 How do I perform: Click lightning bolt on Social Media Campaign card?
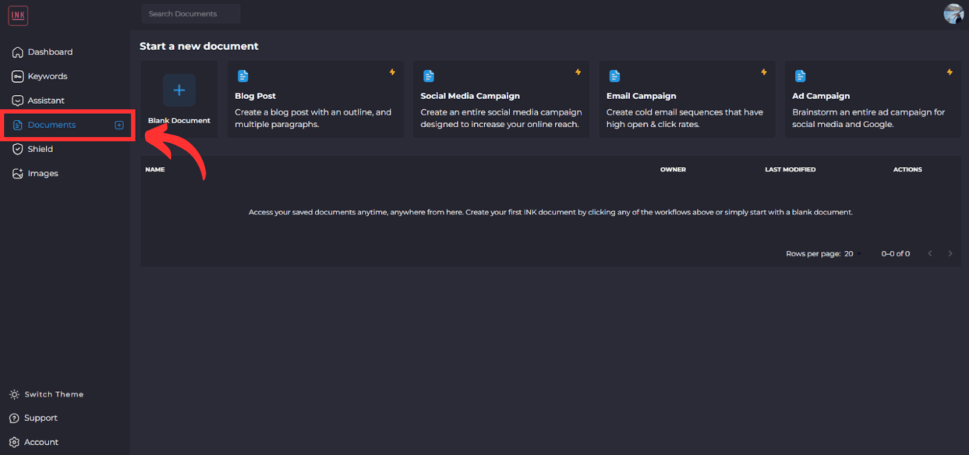click(578, 72)
